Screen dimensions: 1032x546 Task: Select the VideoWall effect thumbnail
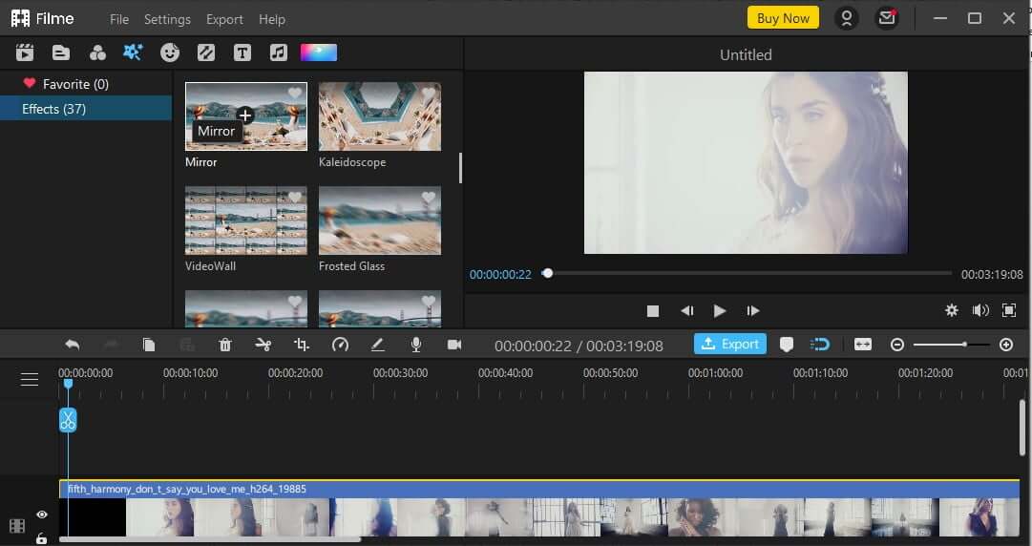click(x=246, y=220)
